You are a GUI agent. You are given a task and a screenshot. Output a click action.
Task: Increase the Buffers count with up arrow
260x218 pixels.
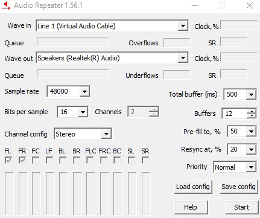click(251, 111)
